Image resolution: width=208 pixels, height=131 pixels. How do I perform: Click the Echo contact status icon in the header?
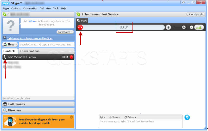tap(78, 14)
